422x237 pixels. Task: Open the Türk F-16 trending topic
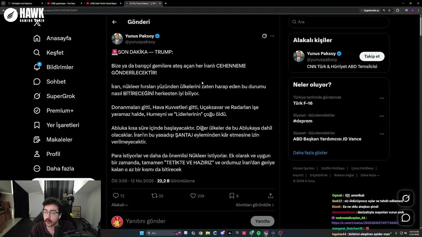click(303, 103)
